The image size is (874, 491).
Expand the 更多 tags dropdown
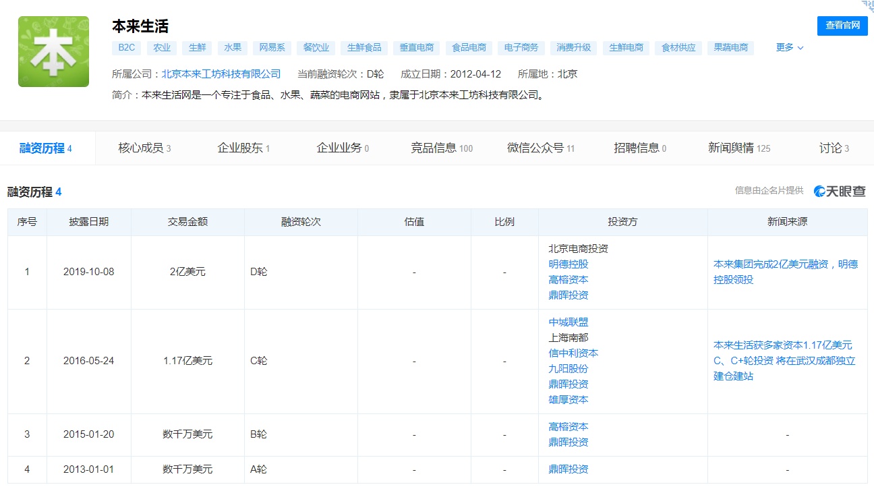pos(790,48)
